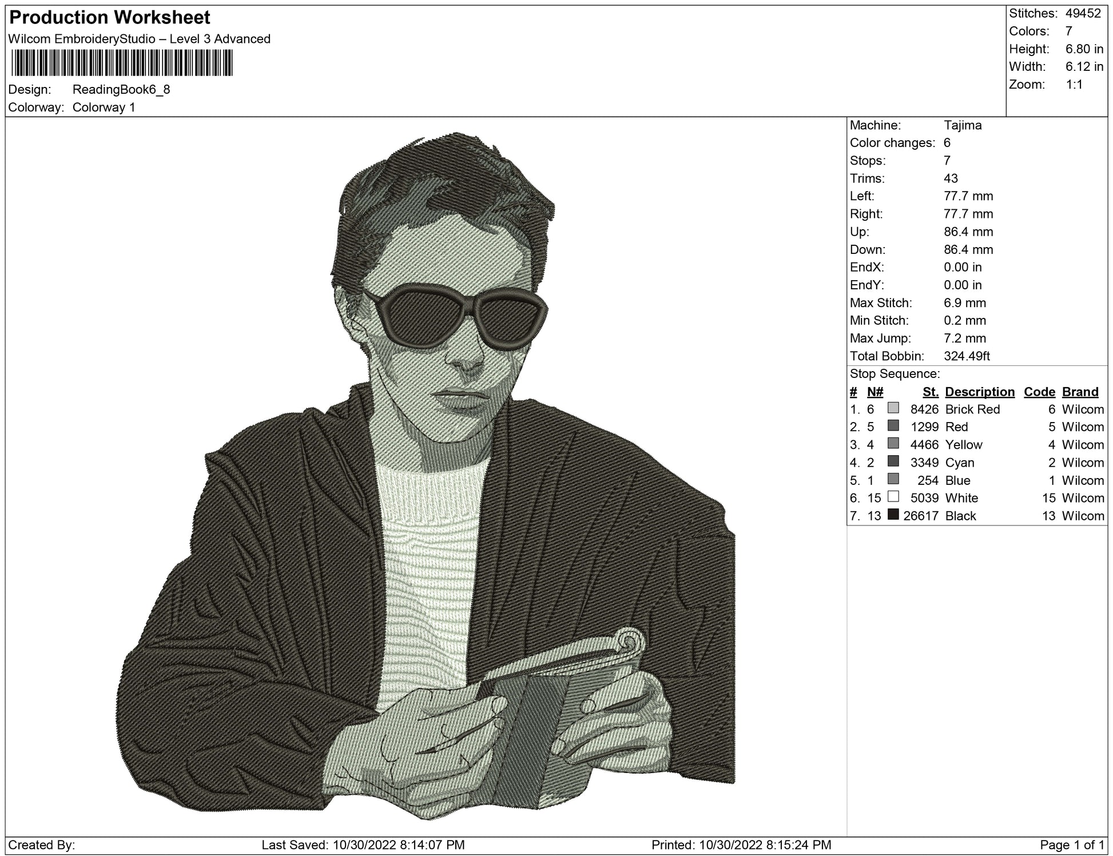This screenshot has height=856, width=1113.
Task: Click the ReadingBook6_8 design name
Action: [x=121, y=89]
